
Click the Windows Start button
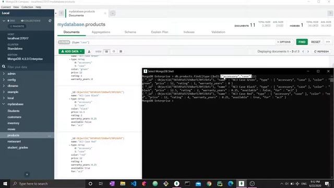click(5, 183)
